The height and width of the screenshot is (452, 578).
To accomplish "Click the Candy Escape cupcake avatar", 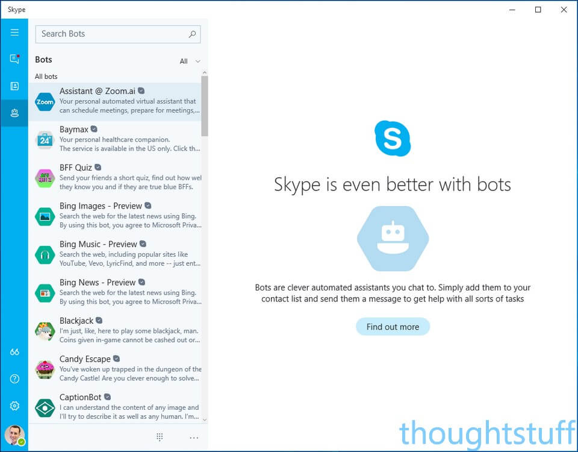I will (45, 369).
